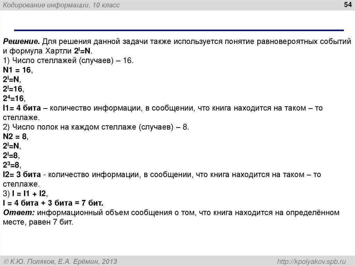355x266 pixels.
Task: Click the bold word 'Решение.'
Action: tap(21, 42)
